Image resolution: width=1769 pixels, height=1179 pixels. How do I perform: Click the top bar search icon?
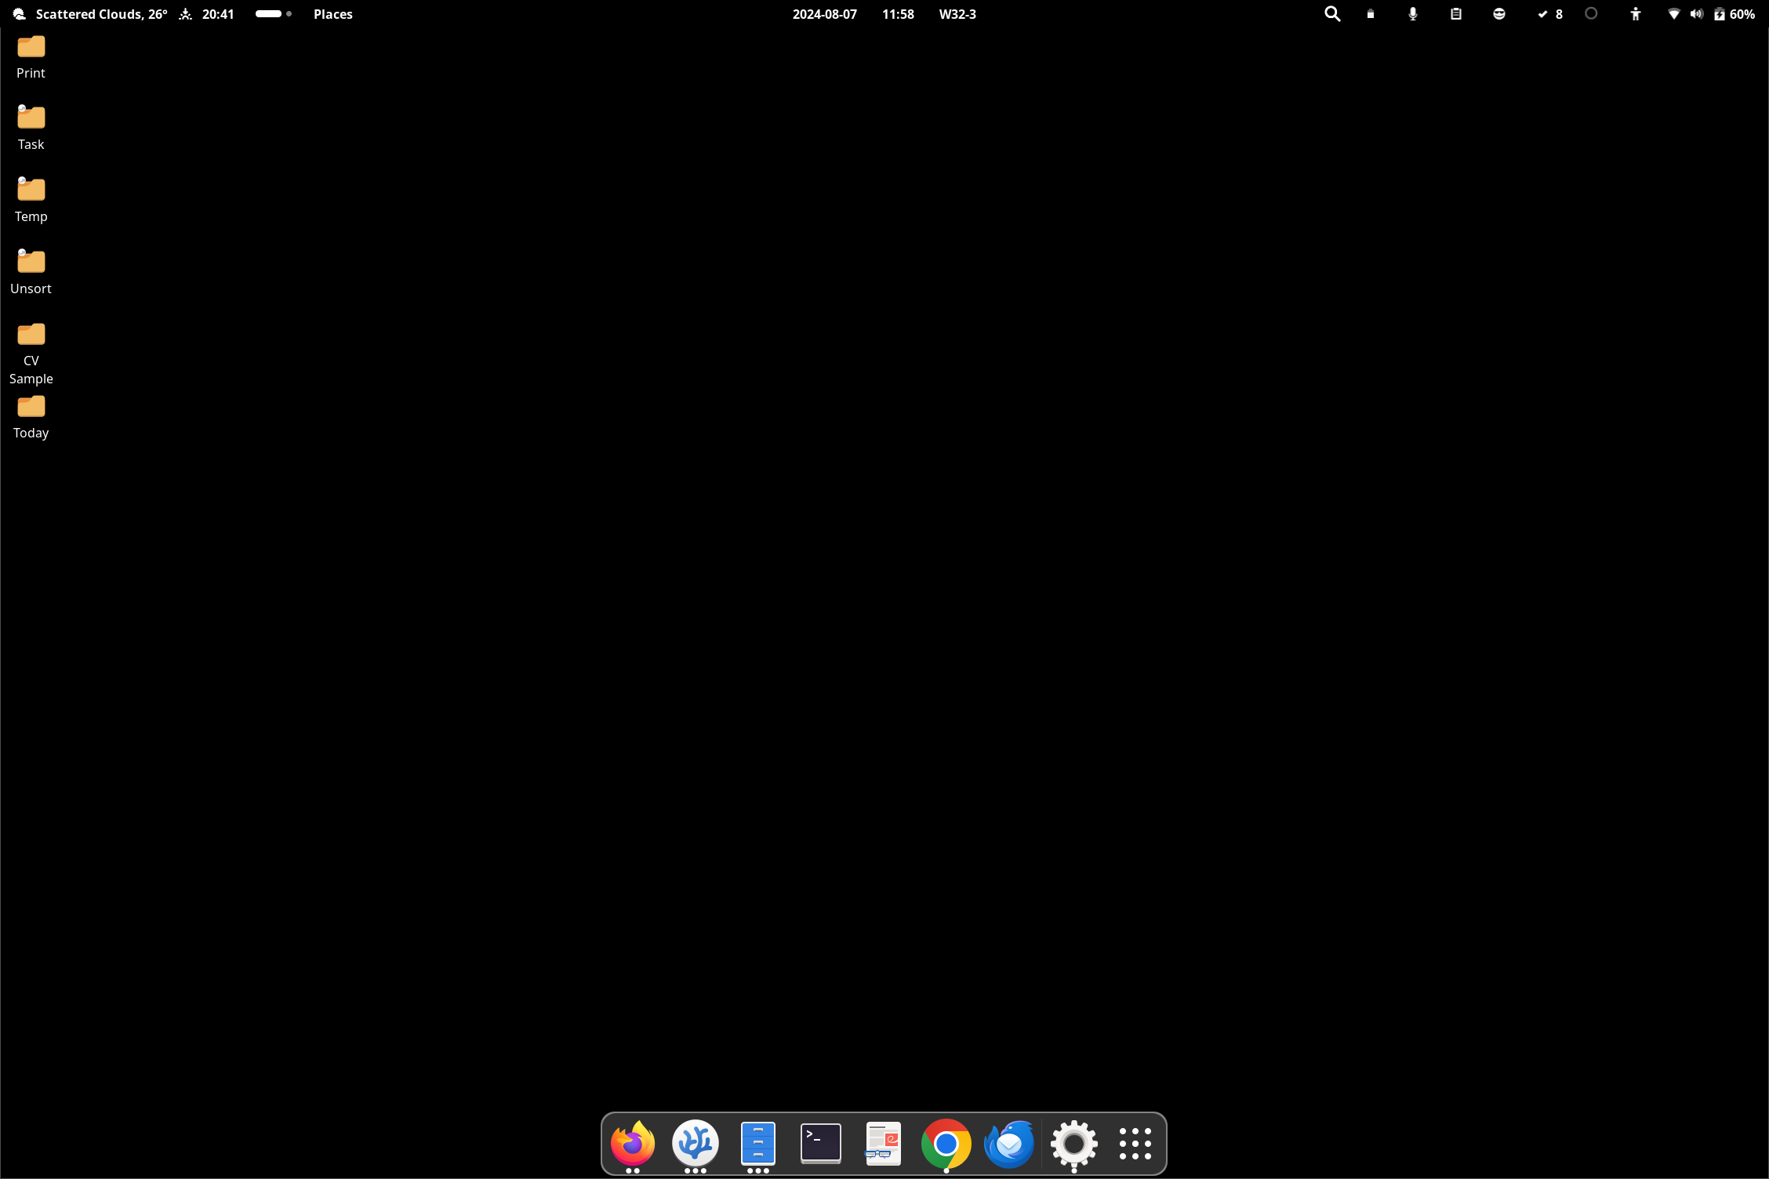coord(1331,14)
